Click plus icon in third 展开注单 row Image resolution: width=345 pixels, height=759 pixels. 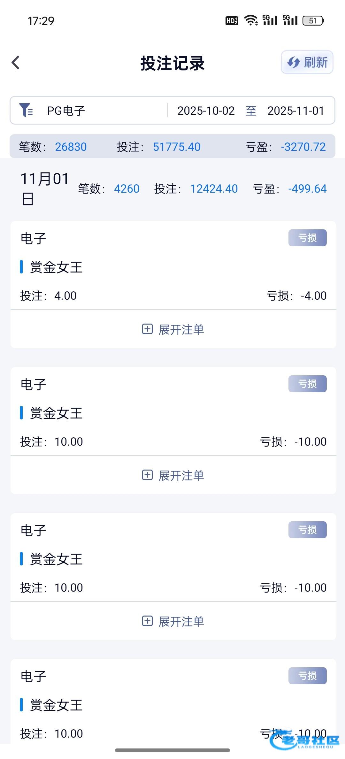click(x=147, y=621)
